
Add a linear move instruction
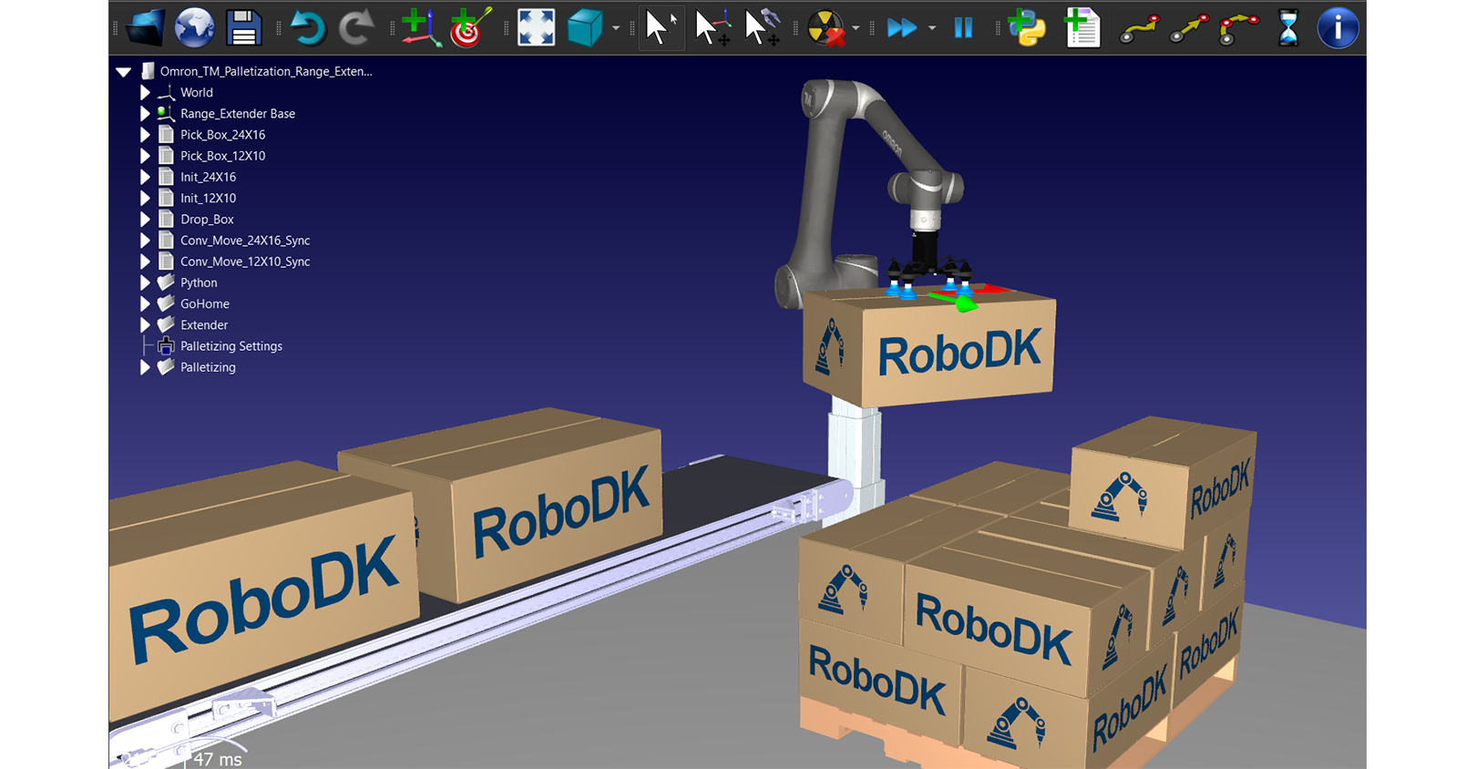(x=1189, y=28)
